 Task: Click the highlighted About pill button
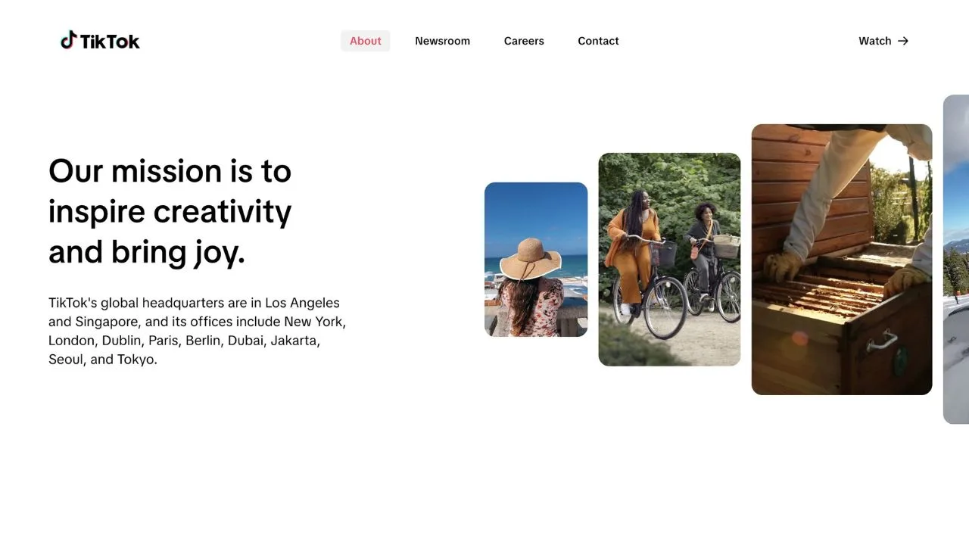[x=365, y=41]
